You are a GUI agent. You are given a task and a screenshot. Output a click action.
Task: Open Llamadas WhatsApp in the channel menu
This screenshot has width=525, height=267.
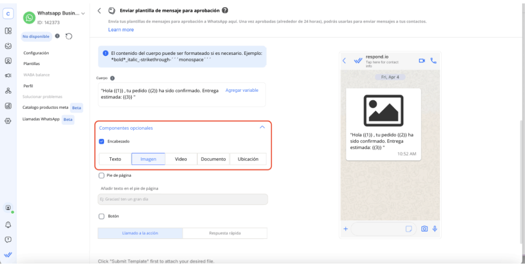click(41, 119)
